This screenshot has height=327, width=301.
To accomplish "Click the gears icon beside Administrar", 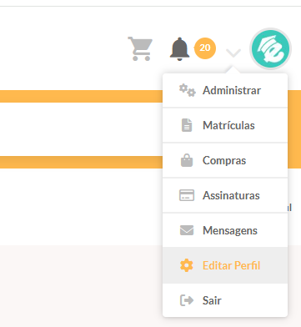I will [x=188, y=90].
